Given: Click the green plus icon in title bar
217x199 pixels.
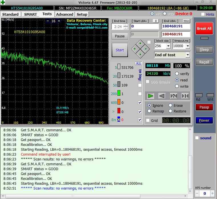Looking at the screenshot, I should (3, 3).
